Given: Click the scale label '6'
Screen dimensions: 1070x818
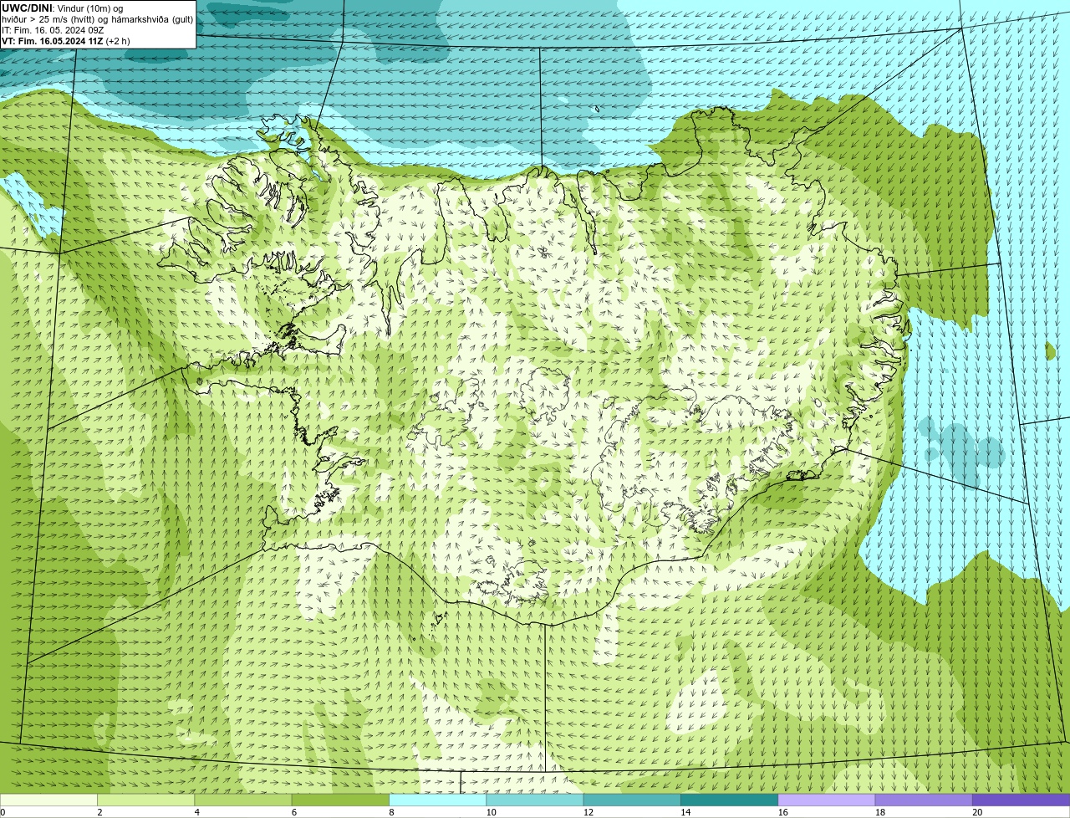Looking at the screenshot, I should (294, 812).
